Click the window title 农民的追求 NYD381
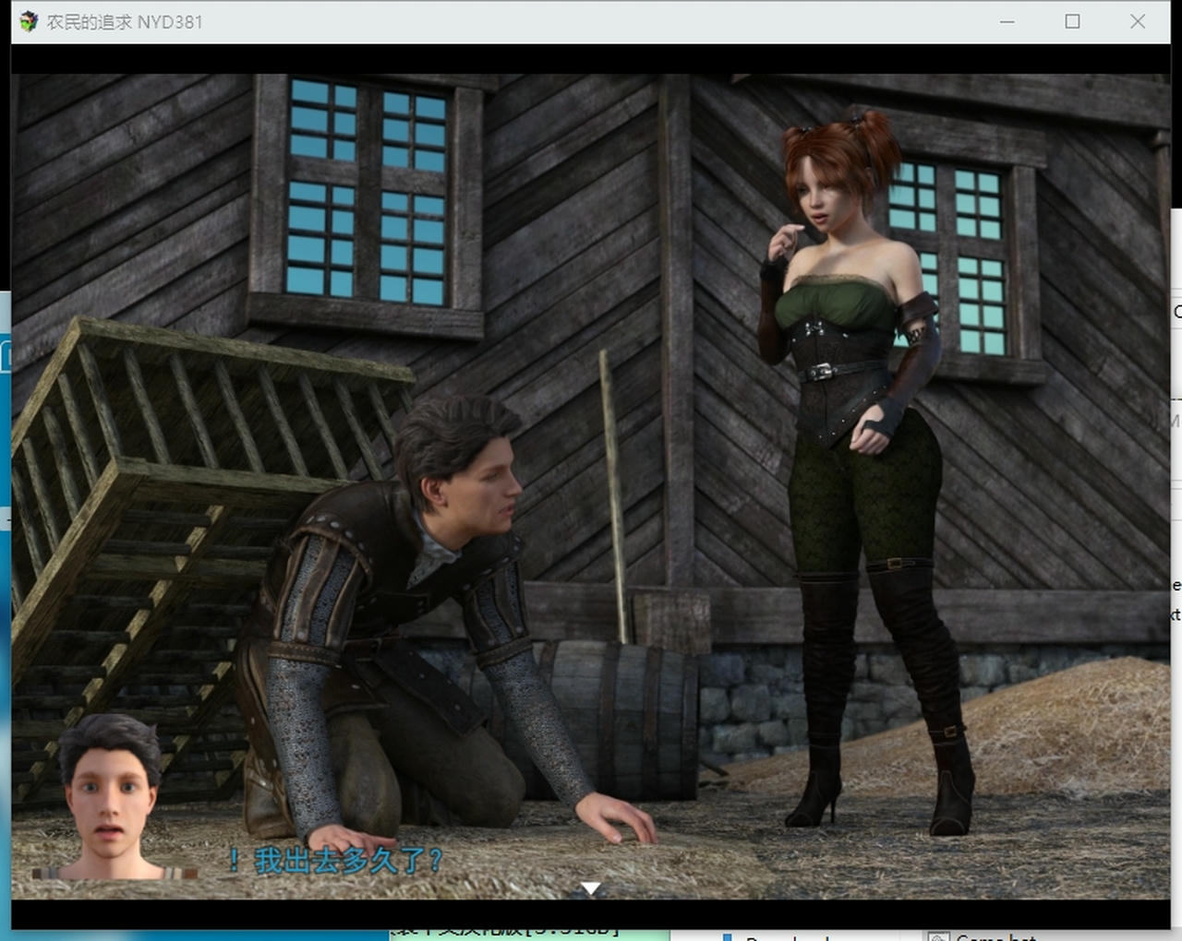Viewport: 1182px width, 941px height. pos(125,22)
